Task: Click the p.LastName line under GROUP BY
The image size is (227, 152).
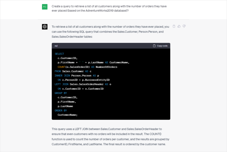Action: pyautogui.click(x=65, y=106)
